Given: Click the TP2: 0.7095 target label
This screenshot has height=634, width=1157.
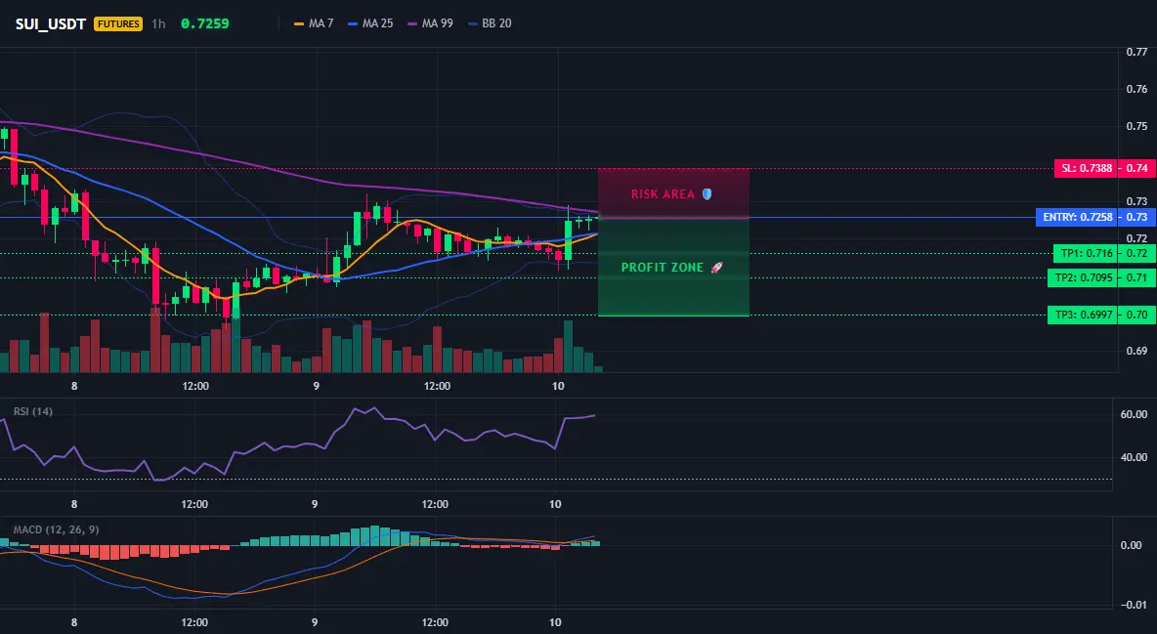Looking at the screenshot, I should click(1083, 277).
